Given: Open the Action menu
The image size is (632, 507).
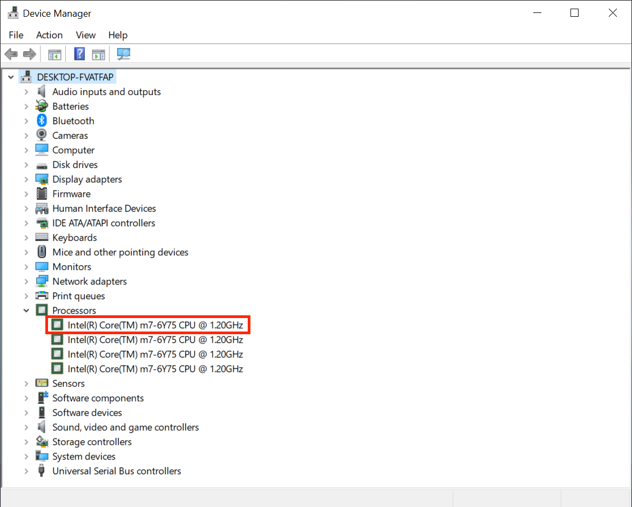Looking at the screenshot, I should click(49, 35).
